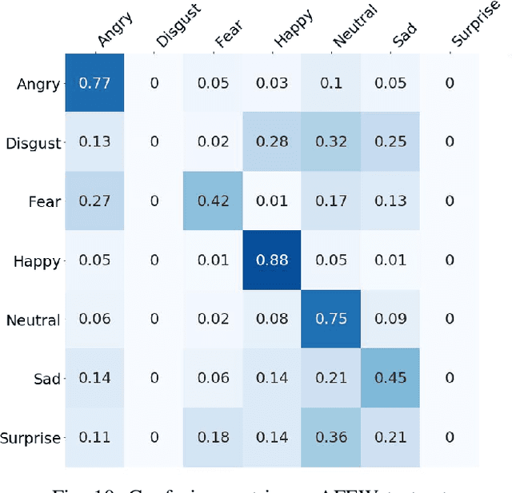This screenshot has height=493, width=512.
Task: Click the 0.25 cell in Disgust row
Action: (390, 142)
